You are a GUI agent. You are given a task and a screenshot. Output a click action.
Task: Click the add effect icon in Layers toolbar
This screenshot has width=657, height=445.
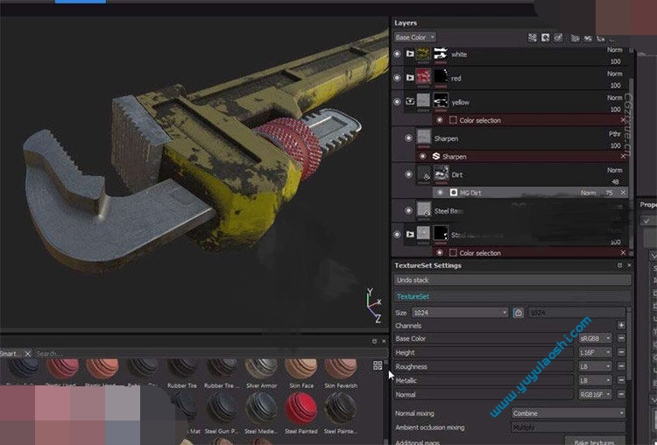[x=532, y=38]
